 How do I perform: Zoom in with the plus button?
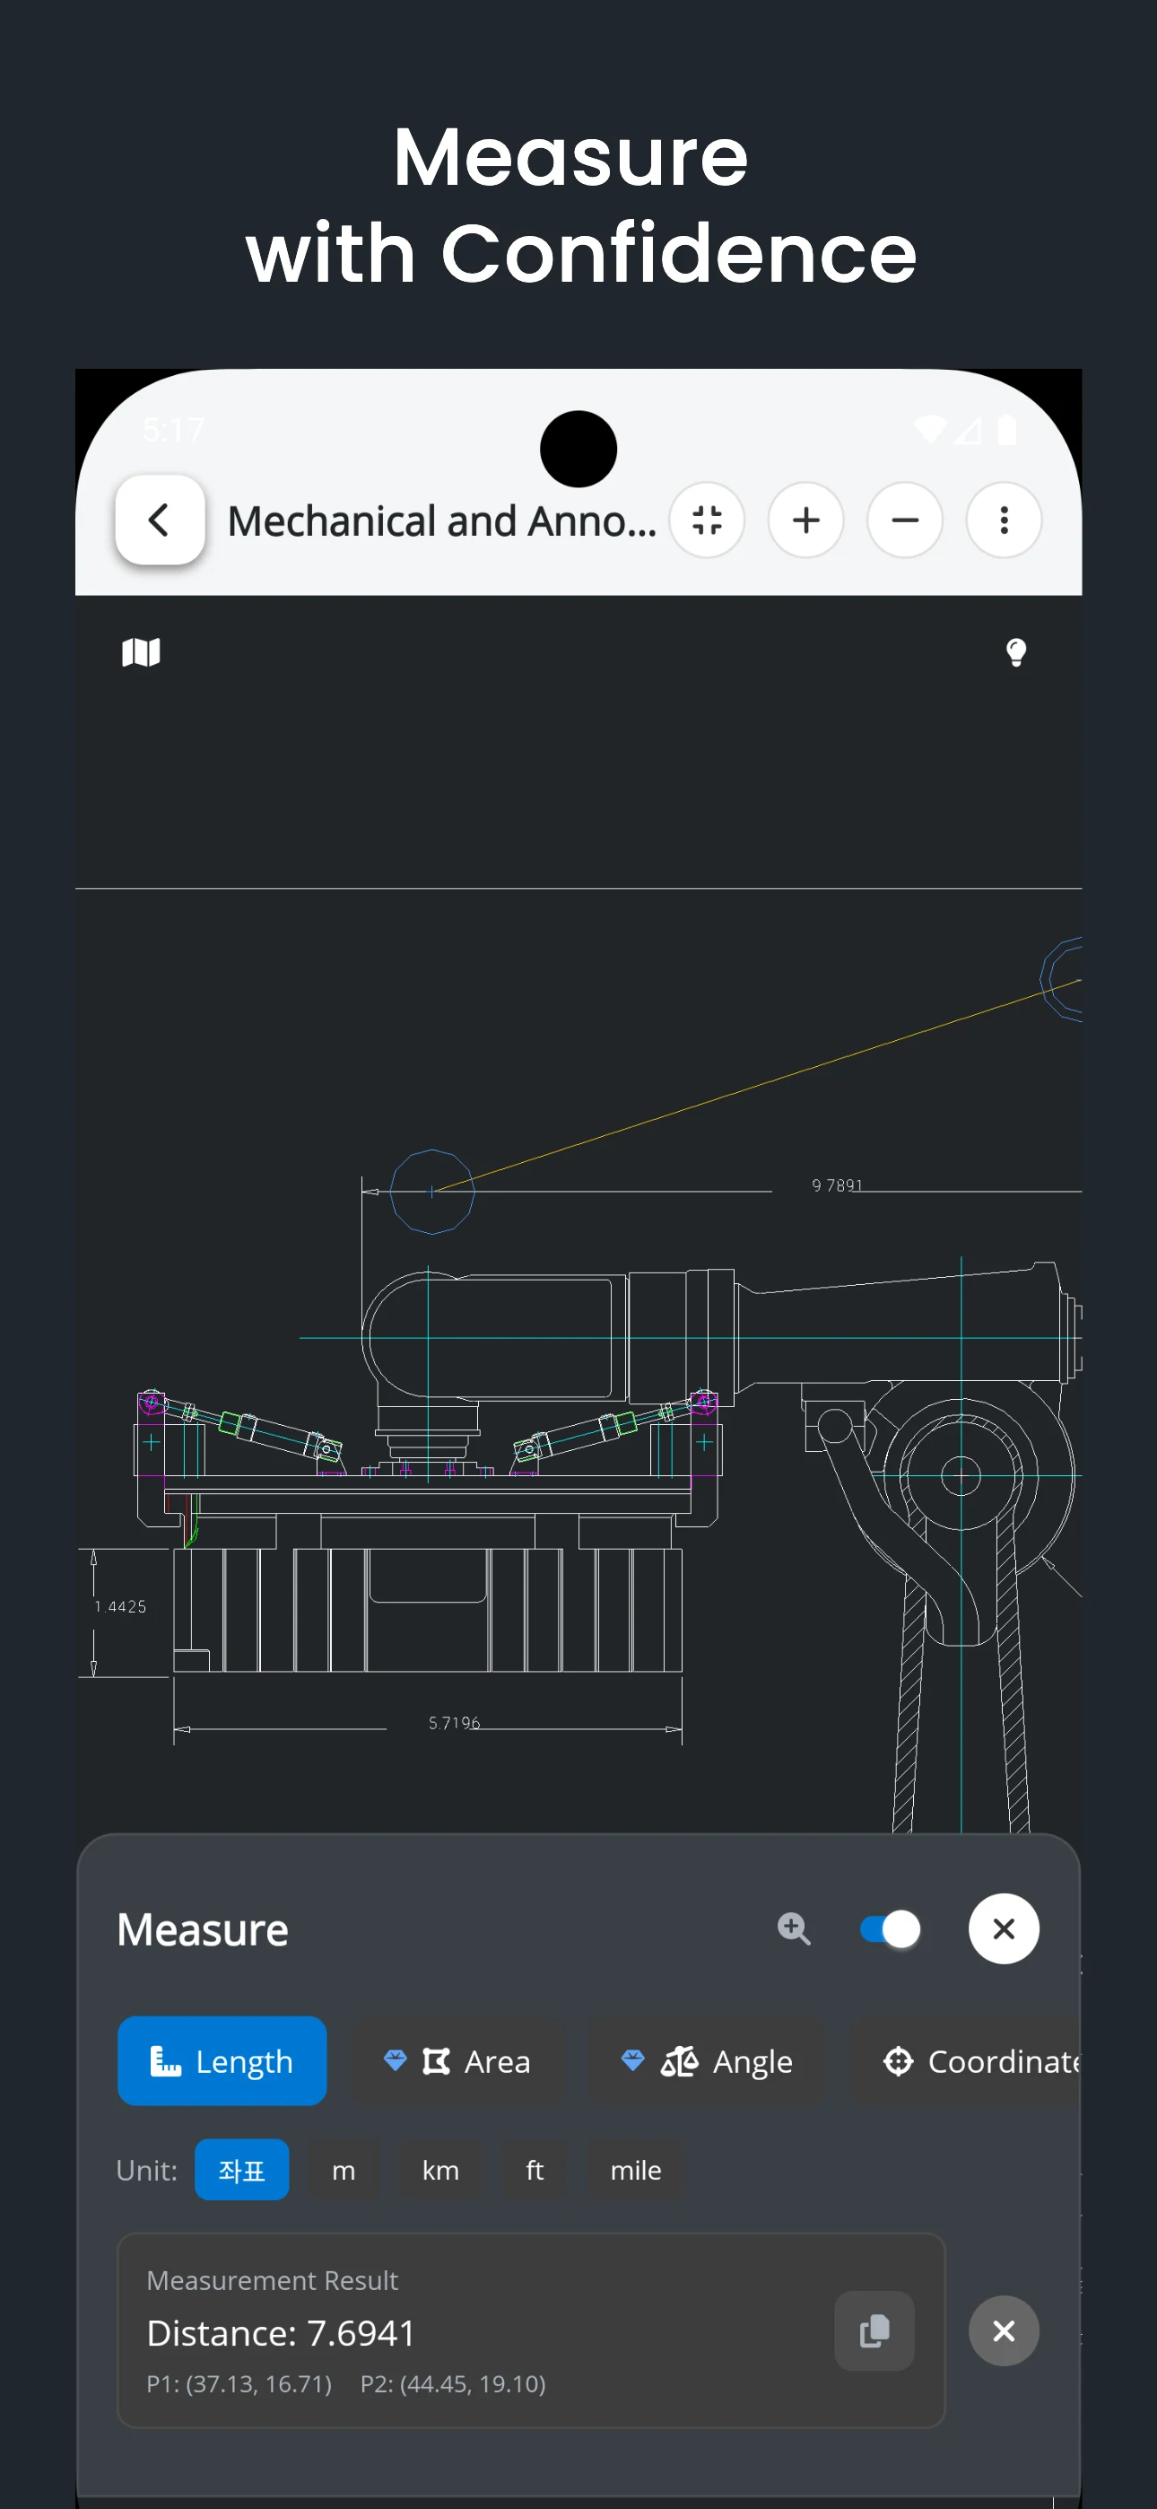(805, 520)
